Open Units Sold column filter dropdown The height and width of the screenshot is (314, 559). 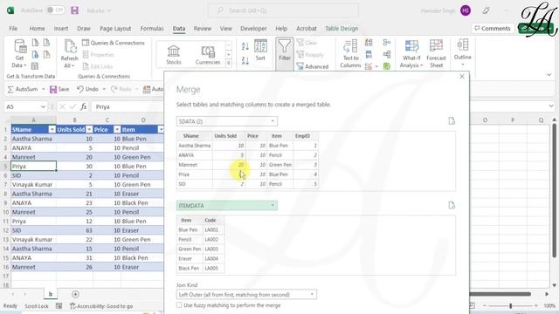tap(89, 130)
